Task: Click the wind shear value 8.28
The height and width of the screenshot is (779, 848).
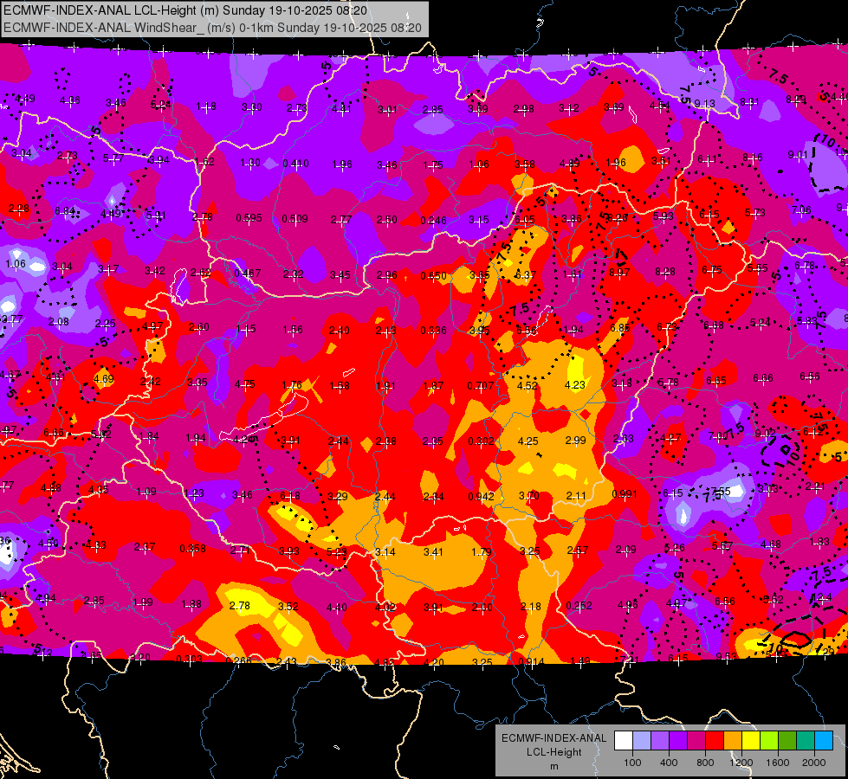Action: [665, 271]
